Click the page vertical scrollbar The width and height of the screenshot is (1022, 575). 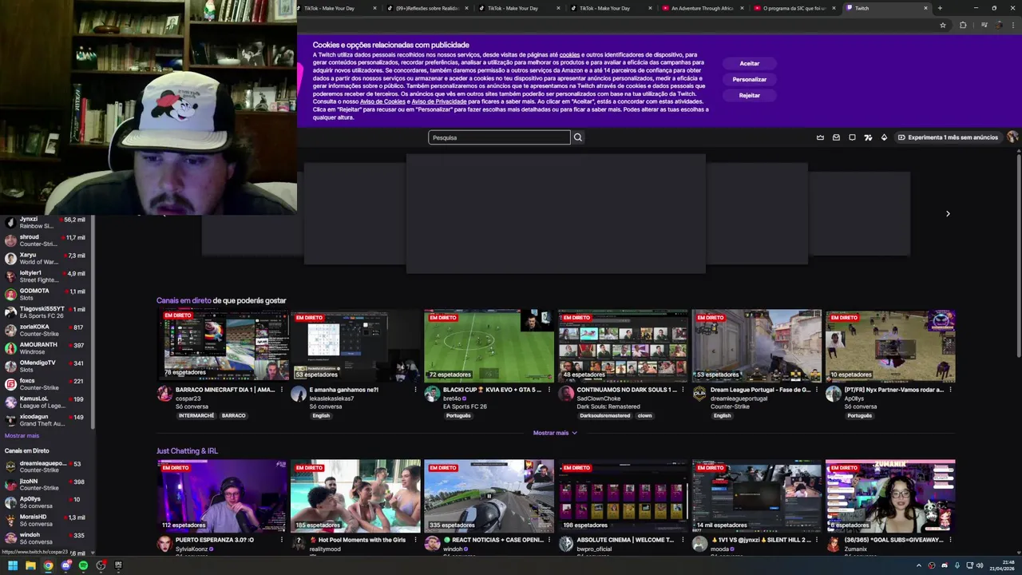(1018, 256)
